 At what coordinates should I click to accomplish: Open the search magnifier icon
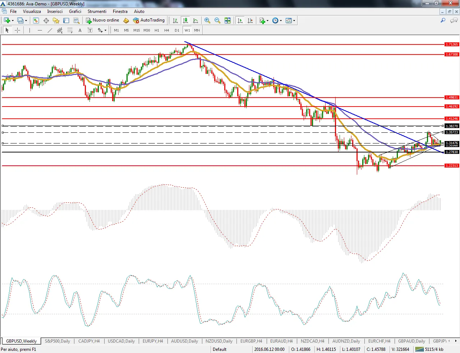[443, 20]
